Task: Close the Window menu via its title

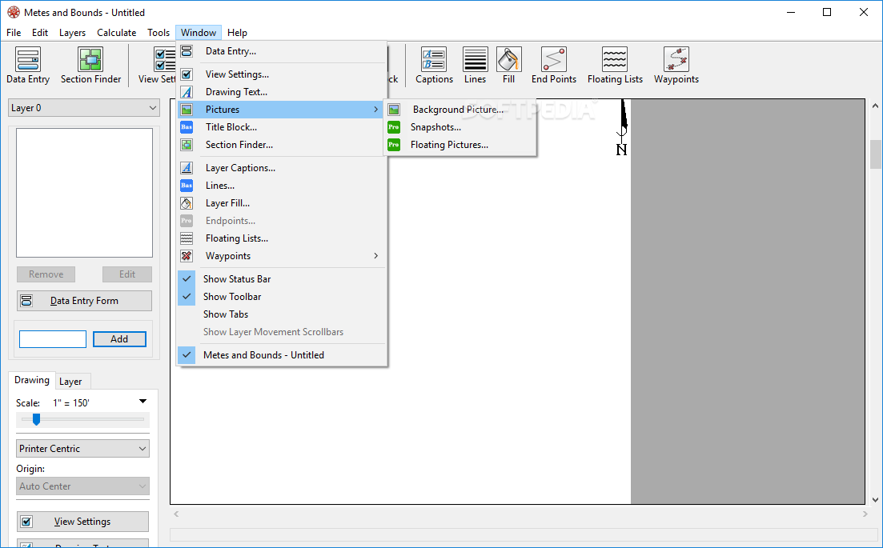Action: click(199, 33)
